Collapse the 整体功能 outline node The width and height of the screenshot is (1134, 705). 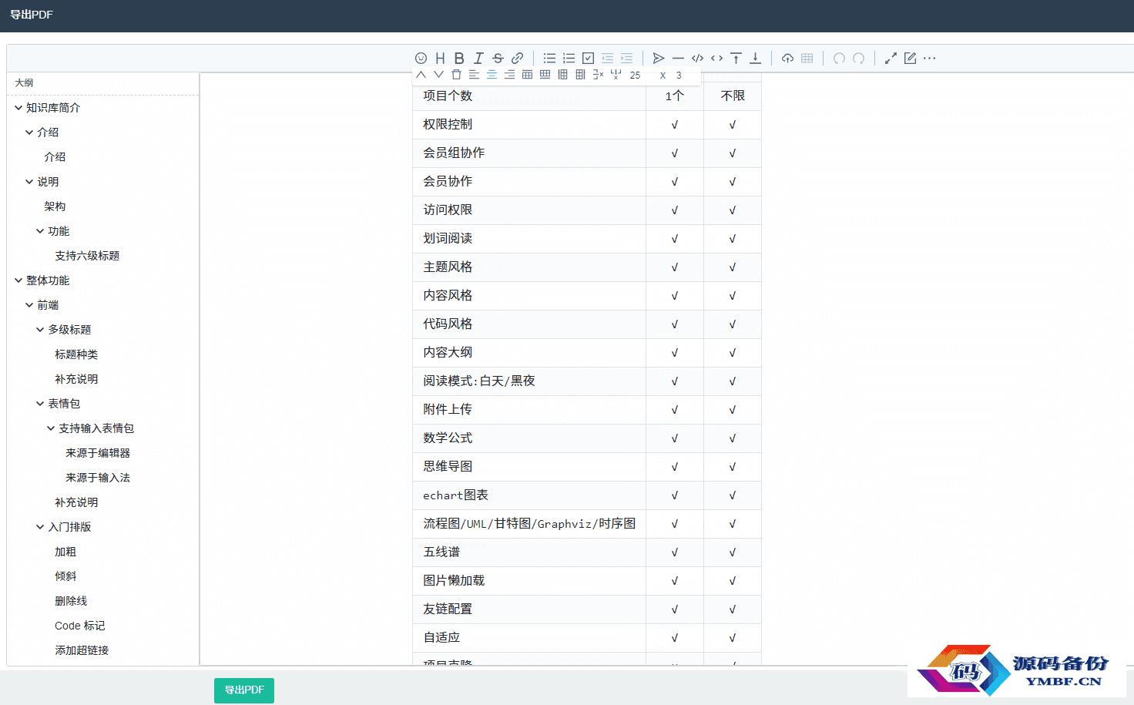click(x=18, y=280)
